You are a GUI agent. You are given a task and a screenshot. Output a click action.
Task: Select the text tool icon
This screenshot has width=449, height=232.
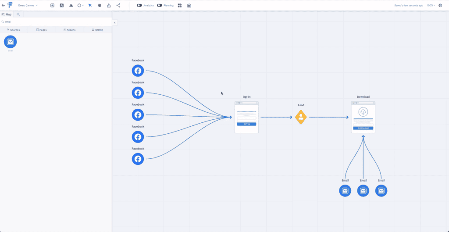pyautogui.click(x=61, y=5)
